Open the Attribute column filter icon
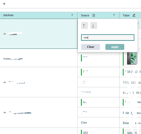141x134 pixels. (72, 15)
